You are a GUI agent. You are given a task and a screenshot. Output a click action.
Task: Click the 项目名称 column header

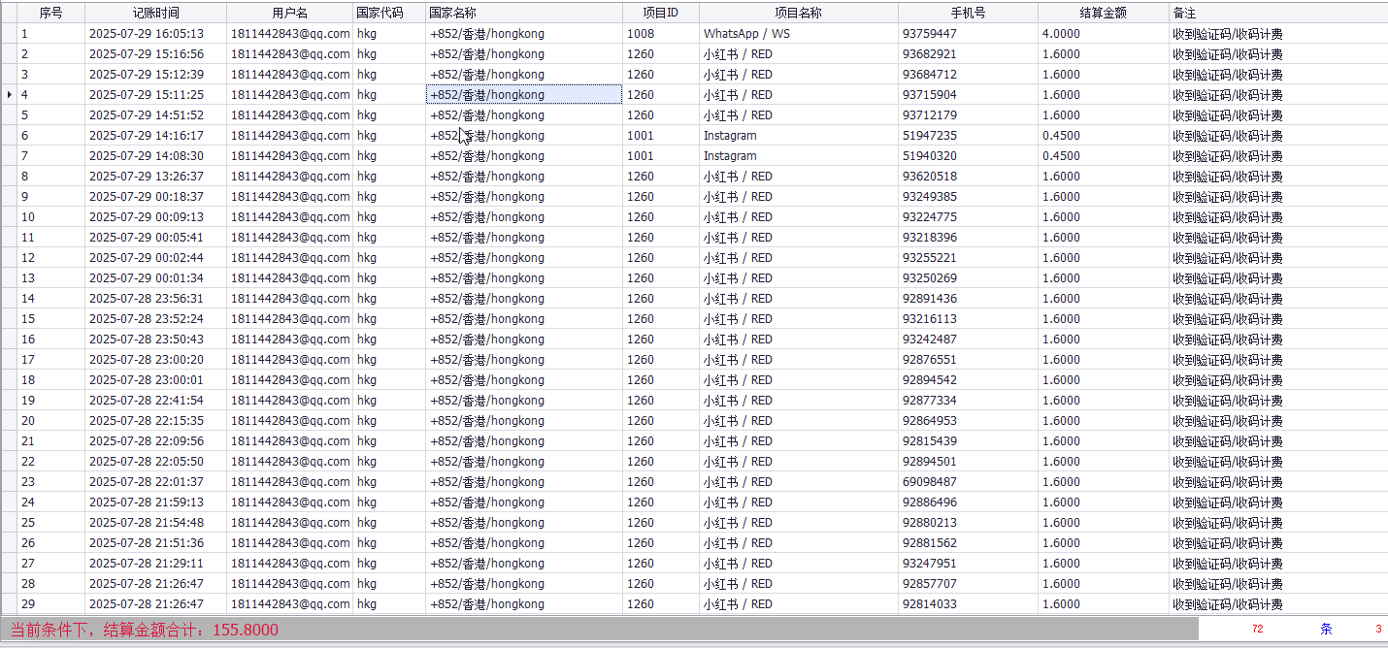click(x=799, y=13)
